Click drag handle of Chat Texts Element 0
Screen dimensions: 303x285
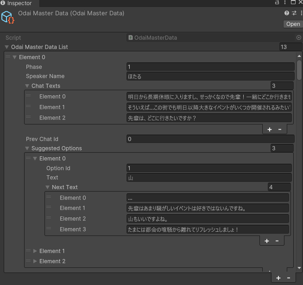(28, 95)
